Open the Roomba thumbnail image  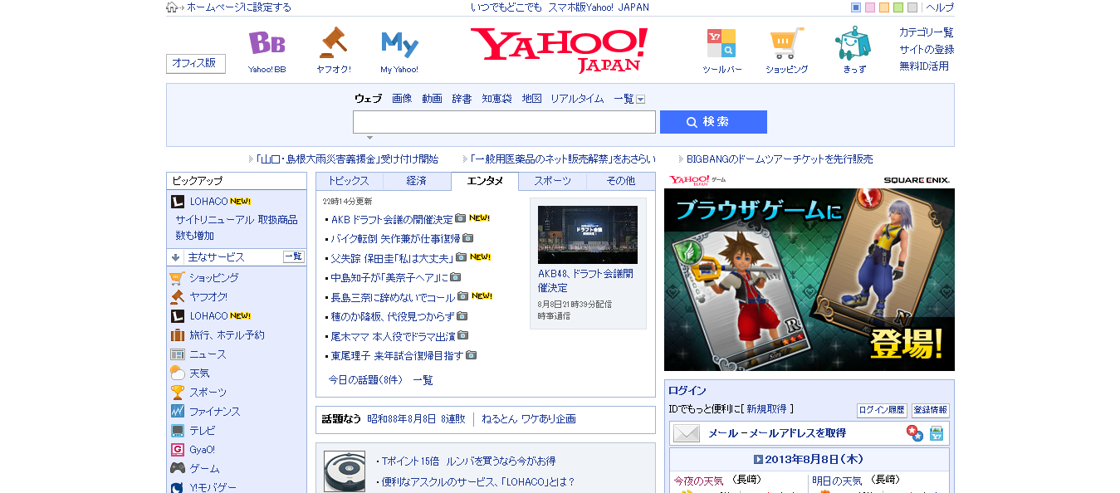[x=345, y=471]
